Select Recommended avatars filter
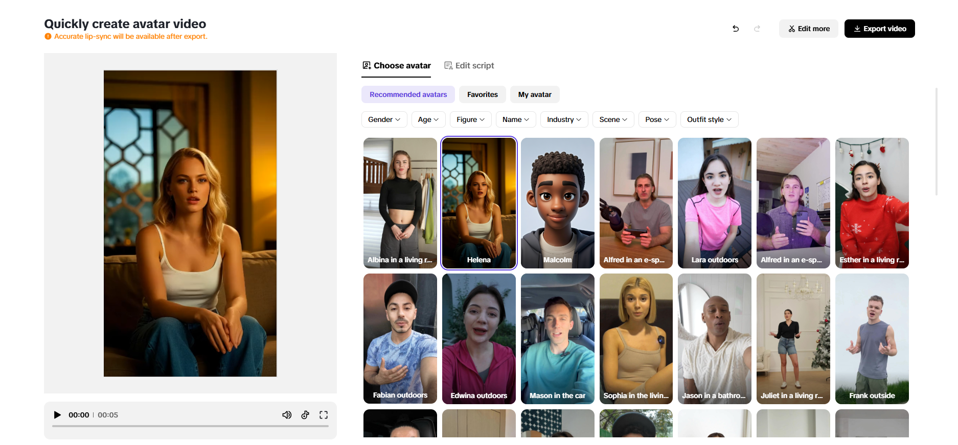Image resolution: width=958 pixels, height=445 pixels. tap(408, 94)
